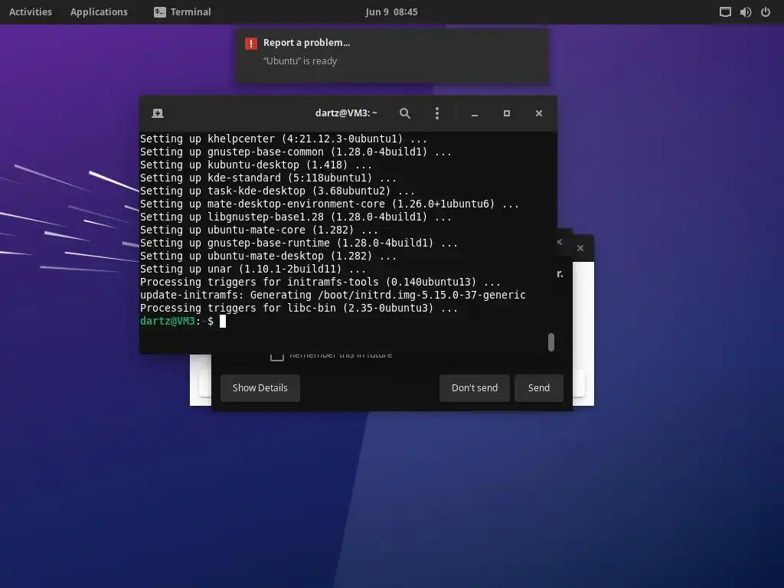Open terminal three-dot options menu

[437, 113]
